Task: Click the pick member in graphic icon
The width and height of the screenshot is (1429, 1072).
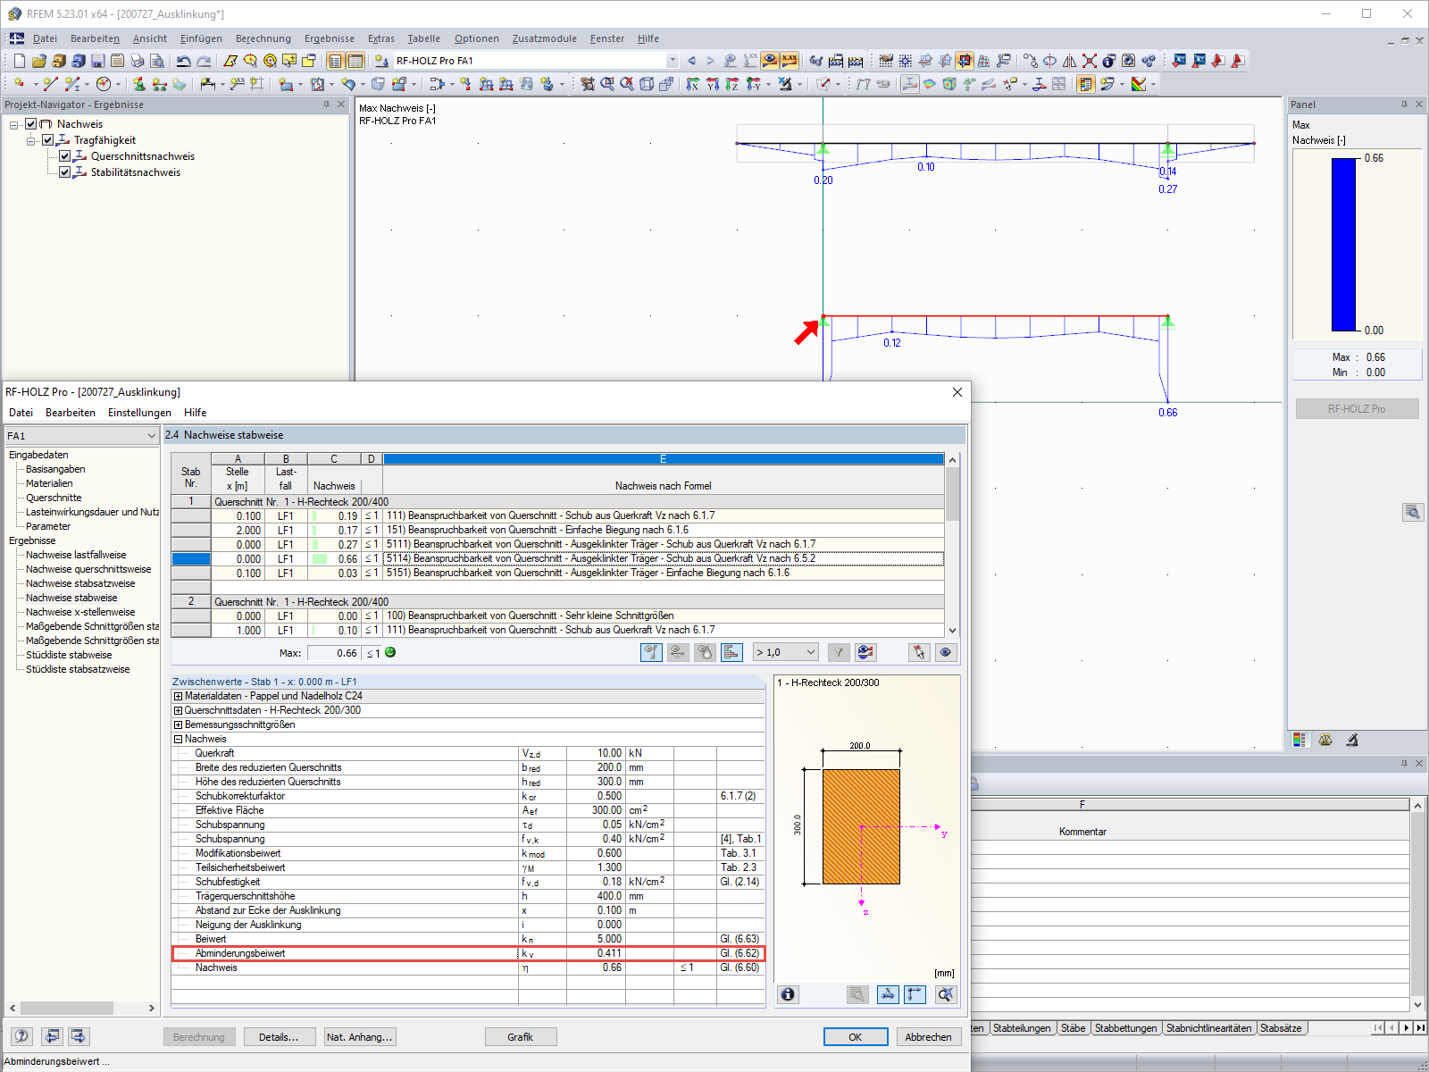Action: tap(919, 653)
